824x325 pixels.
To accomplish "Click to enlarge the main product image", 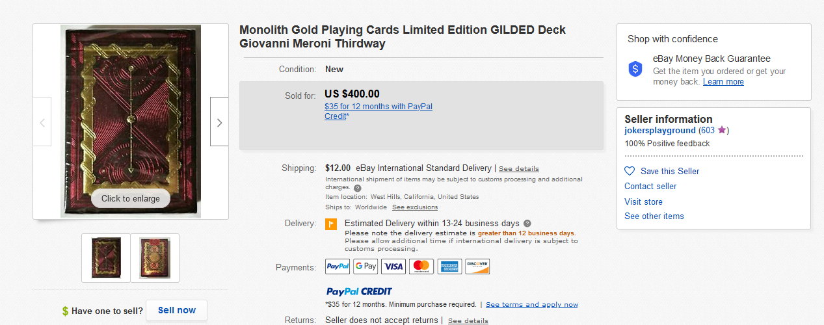I will (131, 198).
